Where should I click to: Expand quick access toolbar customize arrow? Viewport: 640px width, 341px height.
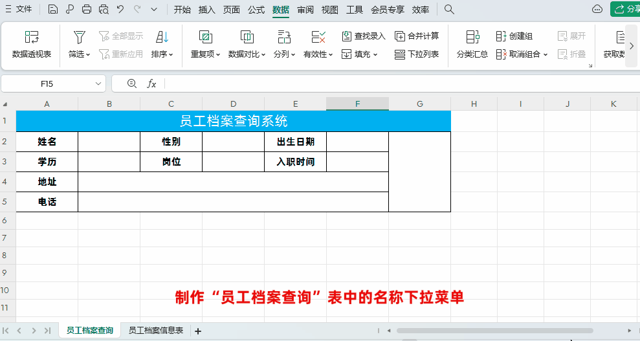(x=154, y=9)
